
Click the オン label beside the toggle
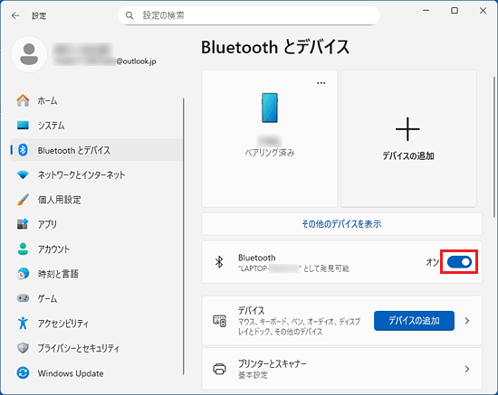point(433,262)
